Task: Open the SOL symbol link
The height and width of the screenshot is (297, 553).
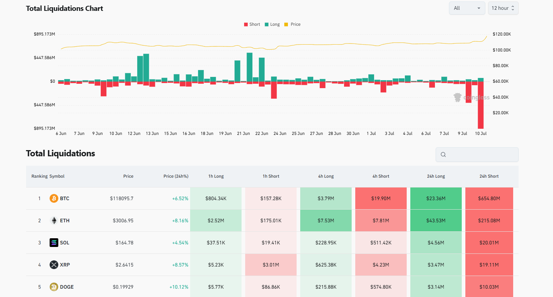Action: pos(64,243)
